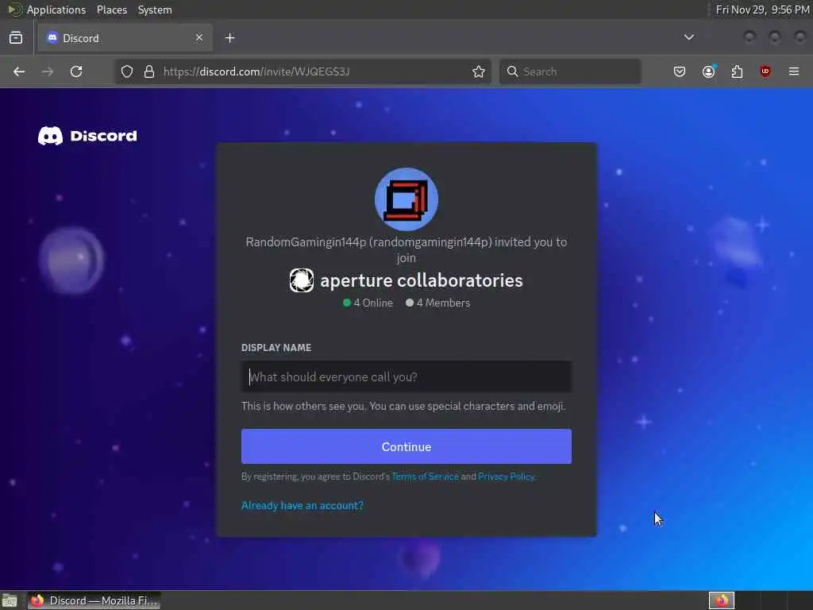The image size is (813, 610).
Task: Click the Already have an account? link
Action: point(302,506)
